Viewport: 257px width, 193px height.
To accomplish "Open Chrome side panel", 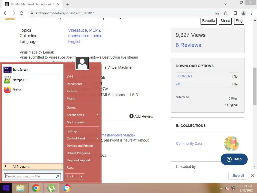I will click(235, 13).
